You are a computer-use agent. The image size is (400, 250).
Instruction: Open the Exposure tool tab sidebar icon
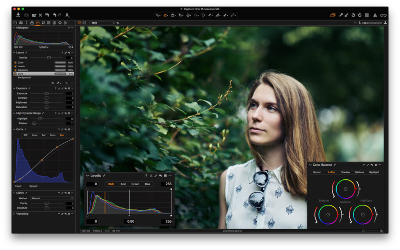(x=38, y=23)
